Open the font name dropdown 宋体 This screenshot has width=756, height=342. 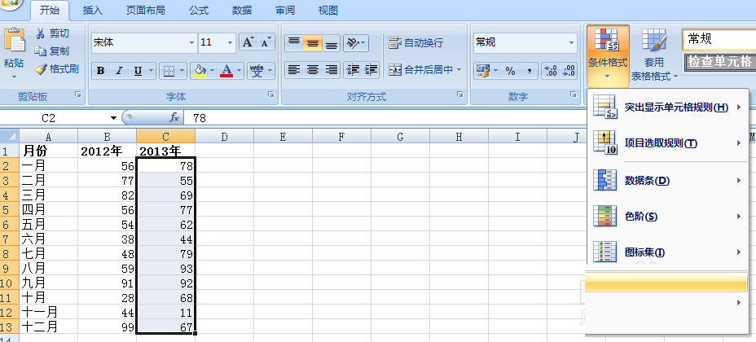click(192, 42)
